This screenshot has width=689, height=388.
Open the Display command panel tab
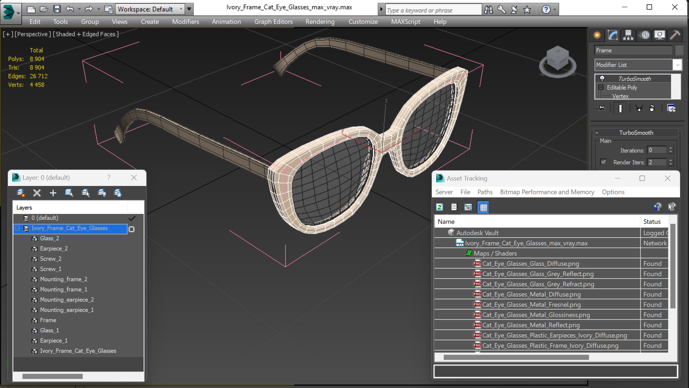click(x=660, y=35)
